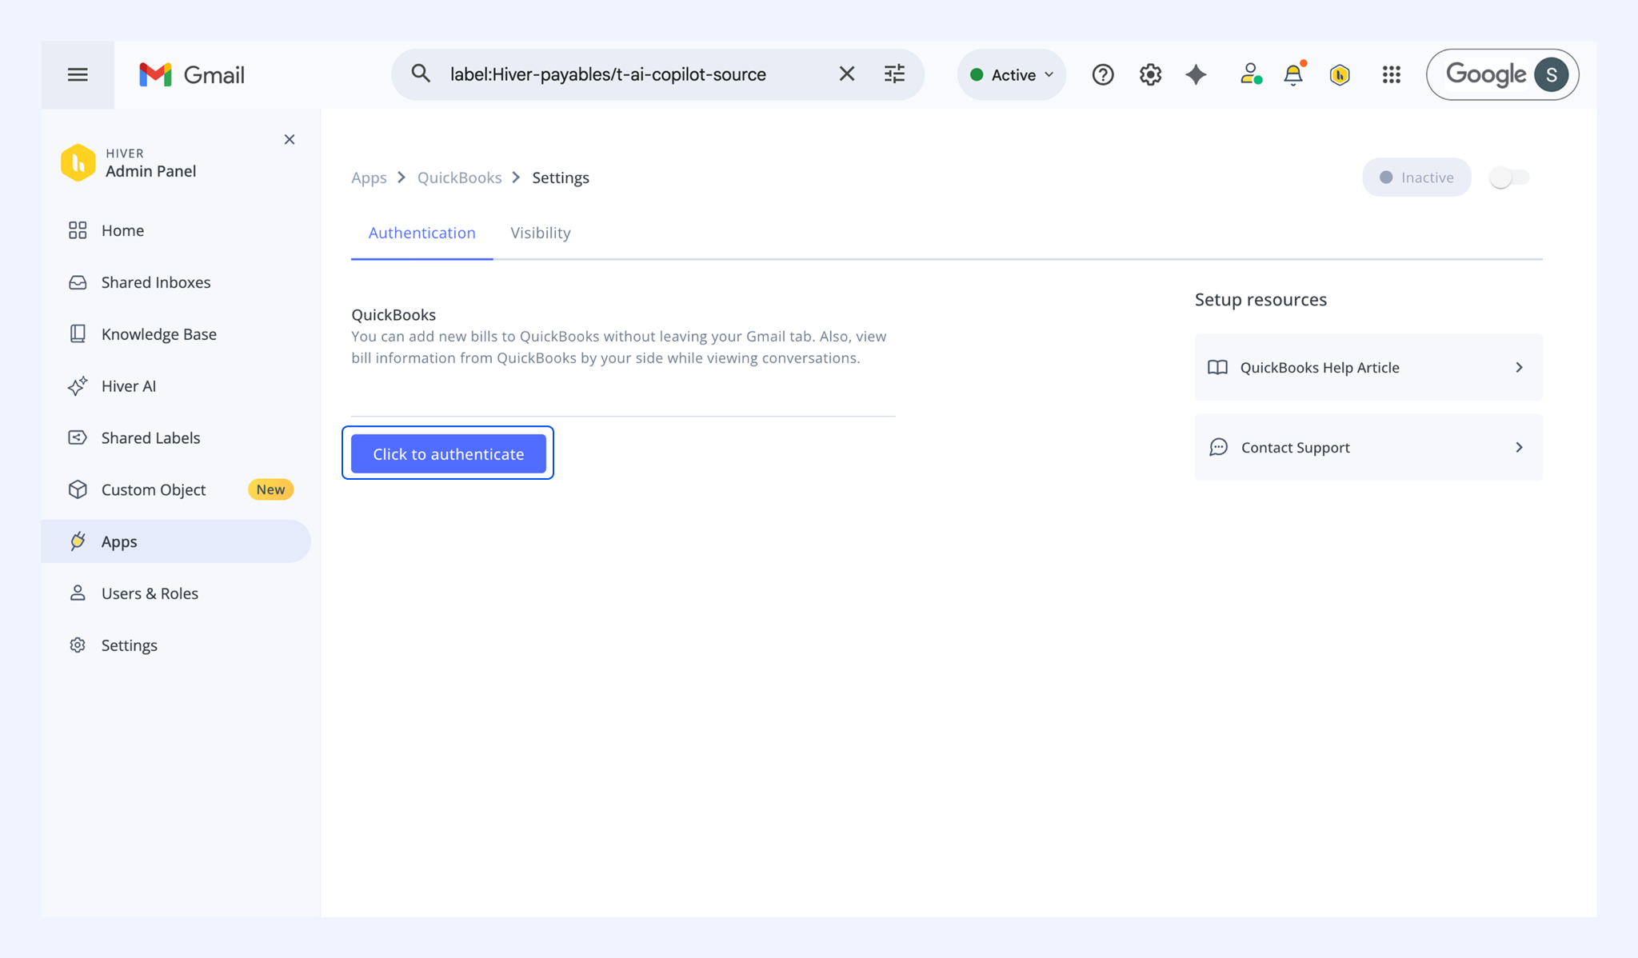Click the Setup resources heading

tap(1260, 300)
